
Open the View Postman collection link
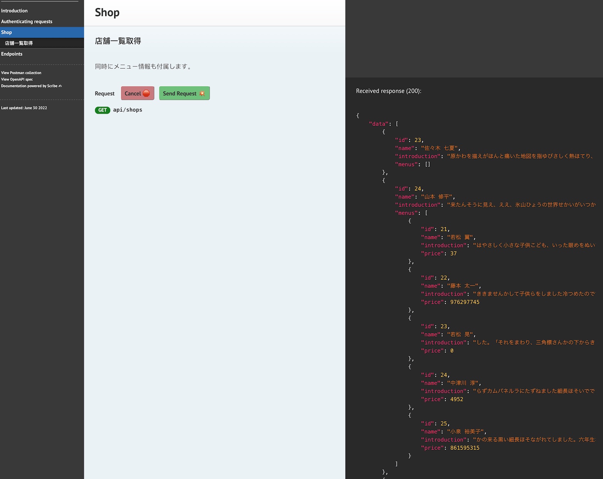pyautogui.click(x=21, y=73)
